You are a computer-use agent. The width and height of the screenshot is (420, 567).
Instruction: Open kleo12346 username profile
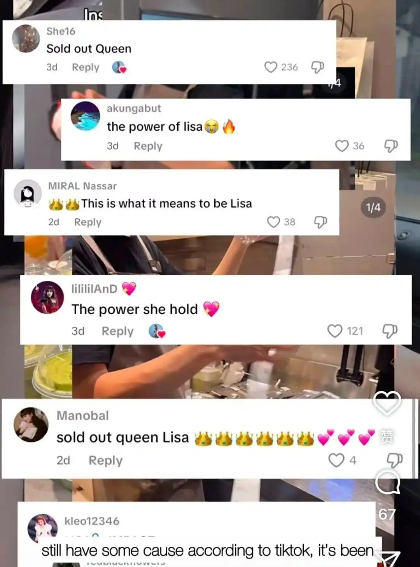pyautogui.click(x=92, y=521)
